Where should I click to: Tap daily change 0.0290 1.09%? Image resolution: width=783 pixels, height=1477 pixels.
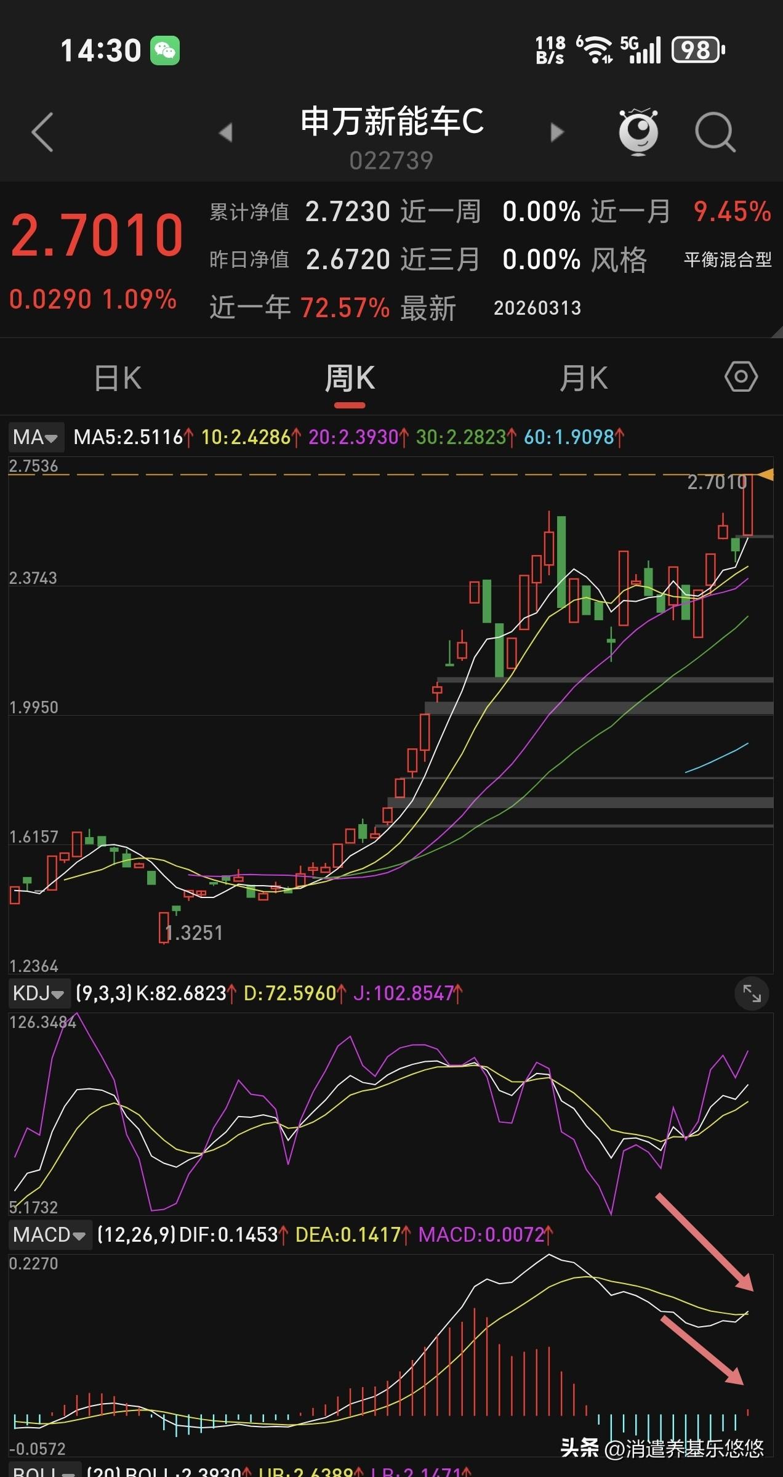(93, 299)
